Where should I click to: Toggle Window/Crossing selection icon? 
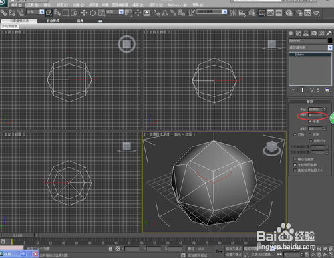pos(74,13)
